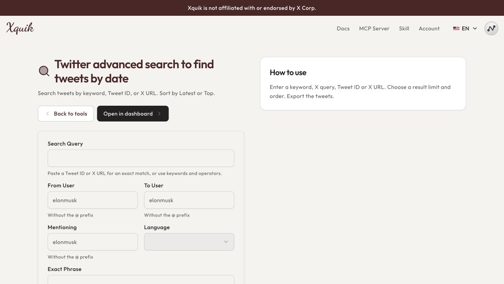Click the Language dropdown chevron arrow
The height and width of the screenshot is (284, 504).
[226, 242]
